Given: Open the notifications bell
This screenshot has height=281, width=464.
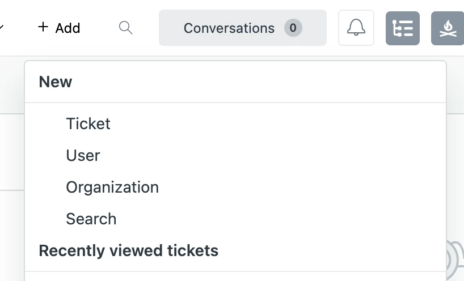Looking at the screenshot, I should coord(356,28).
